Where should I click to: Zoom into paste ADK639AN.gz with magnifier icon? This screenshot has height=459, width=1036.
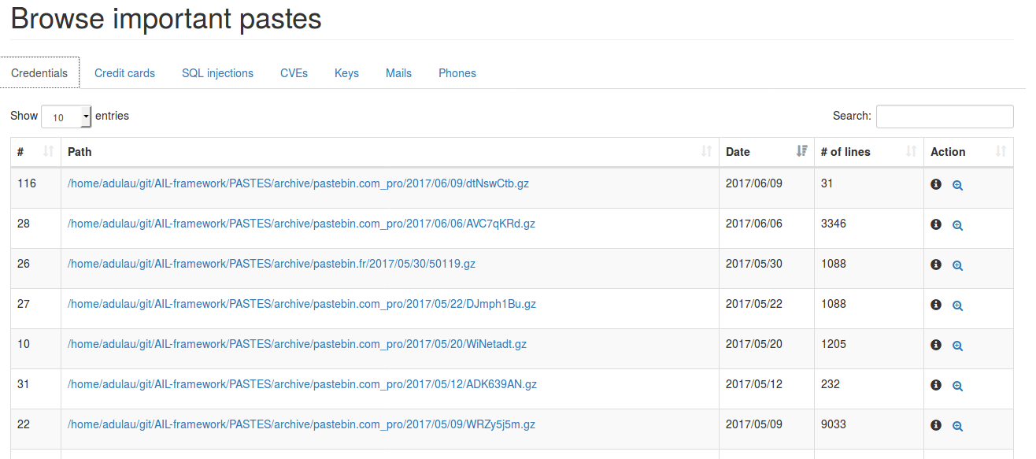pyautogui.click(x=957, y=386)
